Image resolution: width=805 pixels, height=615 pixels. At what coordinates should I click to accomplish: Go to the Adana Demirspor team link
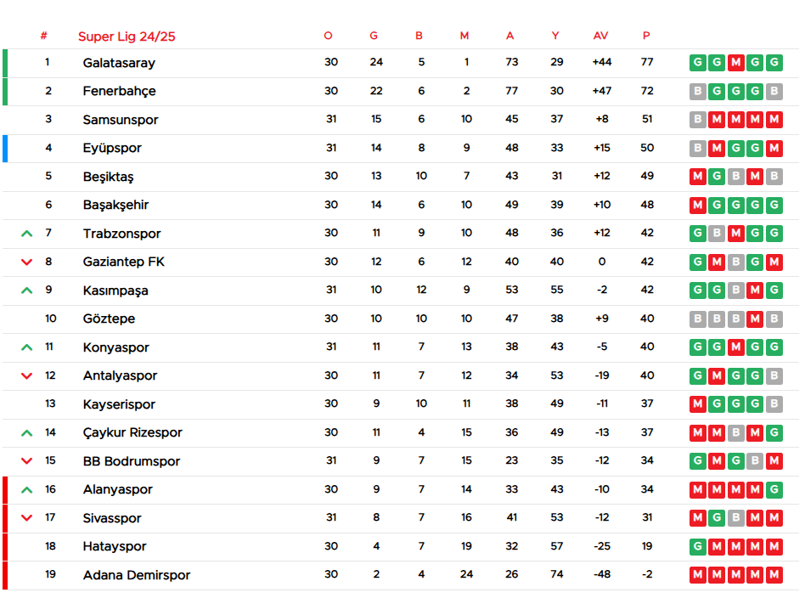coord(136,575)
